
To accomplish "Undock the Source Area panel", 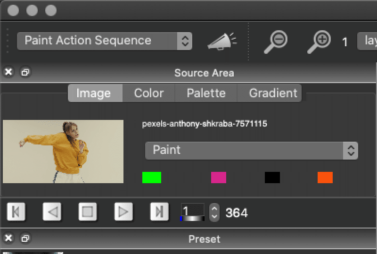I will pyautogui.click(x=25, y=72).
